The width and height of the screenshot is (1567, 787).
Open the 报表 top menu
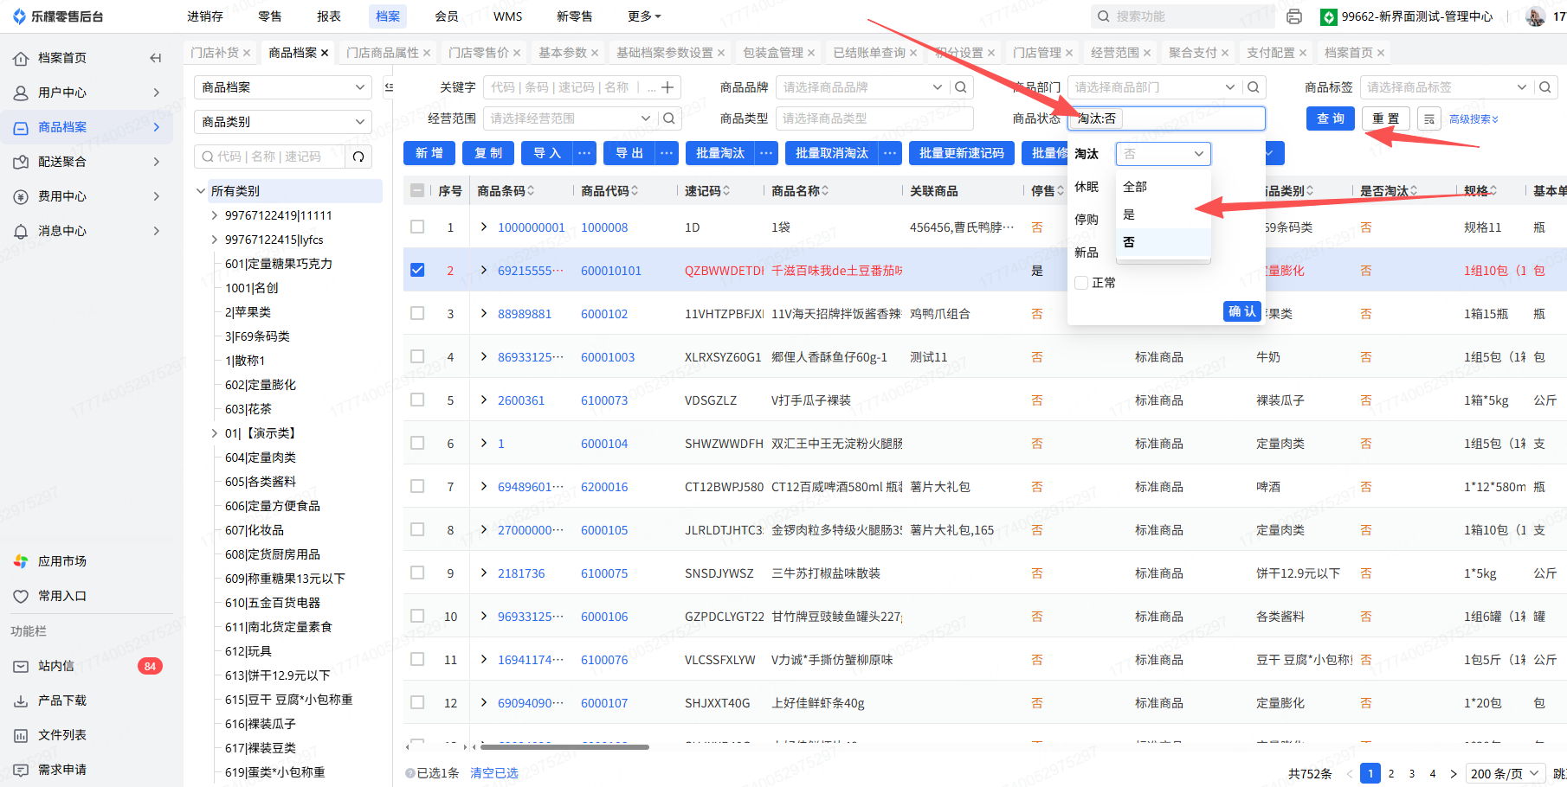pos(329,16)
